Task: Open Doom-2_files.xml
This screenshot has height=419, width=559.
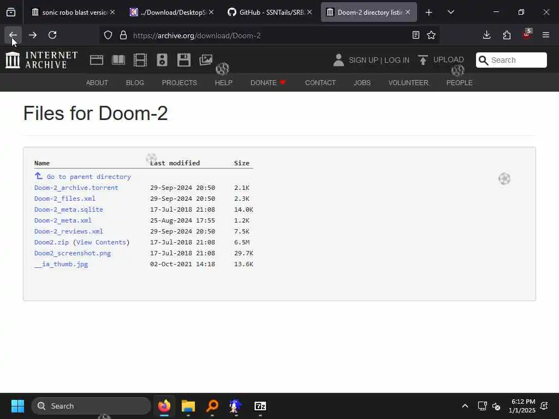Action: 65,199
